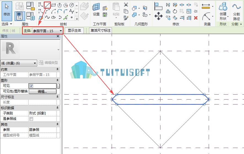Open the Workplane Viewer icon

105,15
